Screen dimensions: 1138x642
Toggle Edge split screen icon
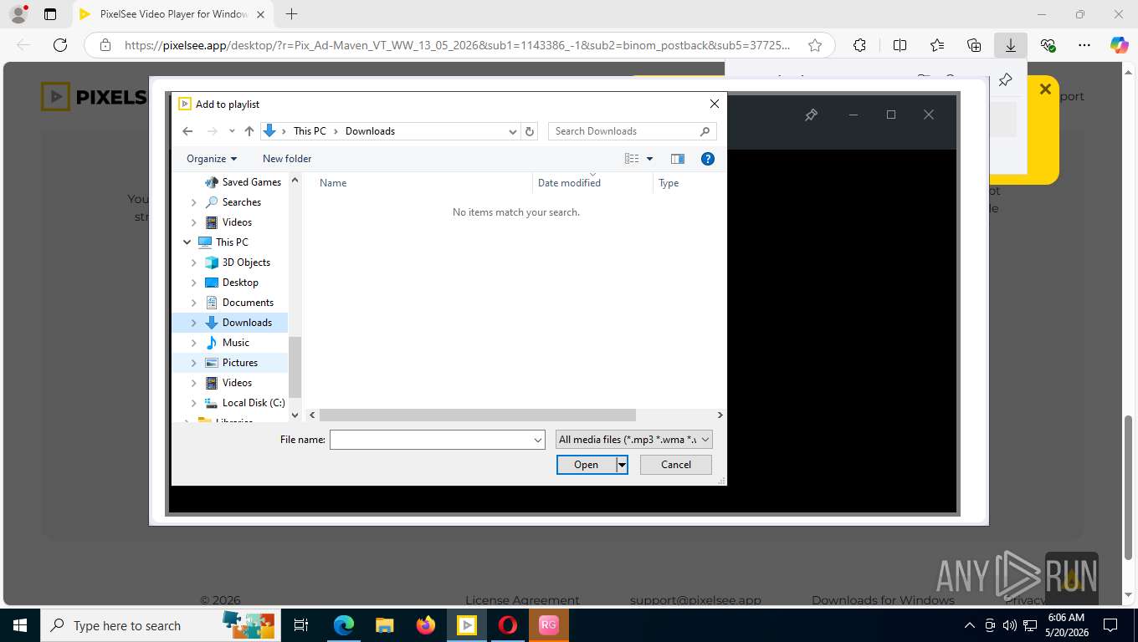900,45
